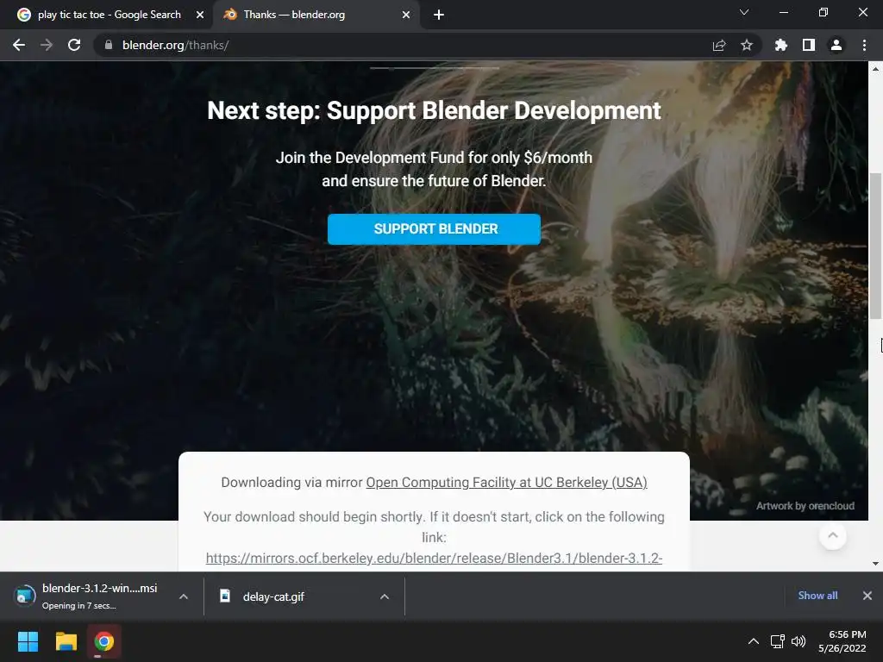This screenshot has height=662, width=883.
Task: Show hidden system tray icons
Action: click(754, 641)
